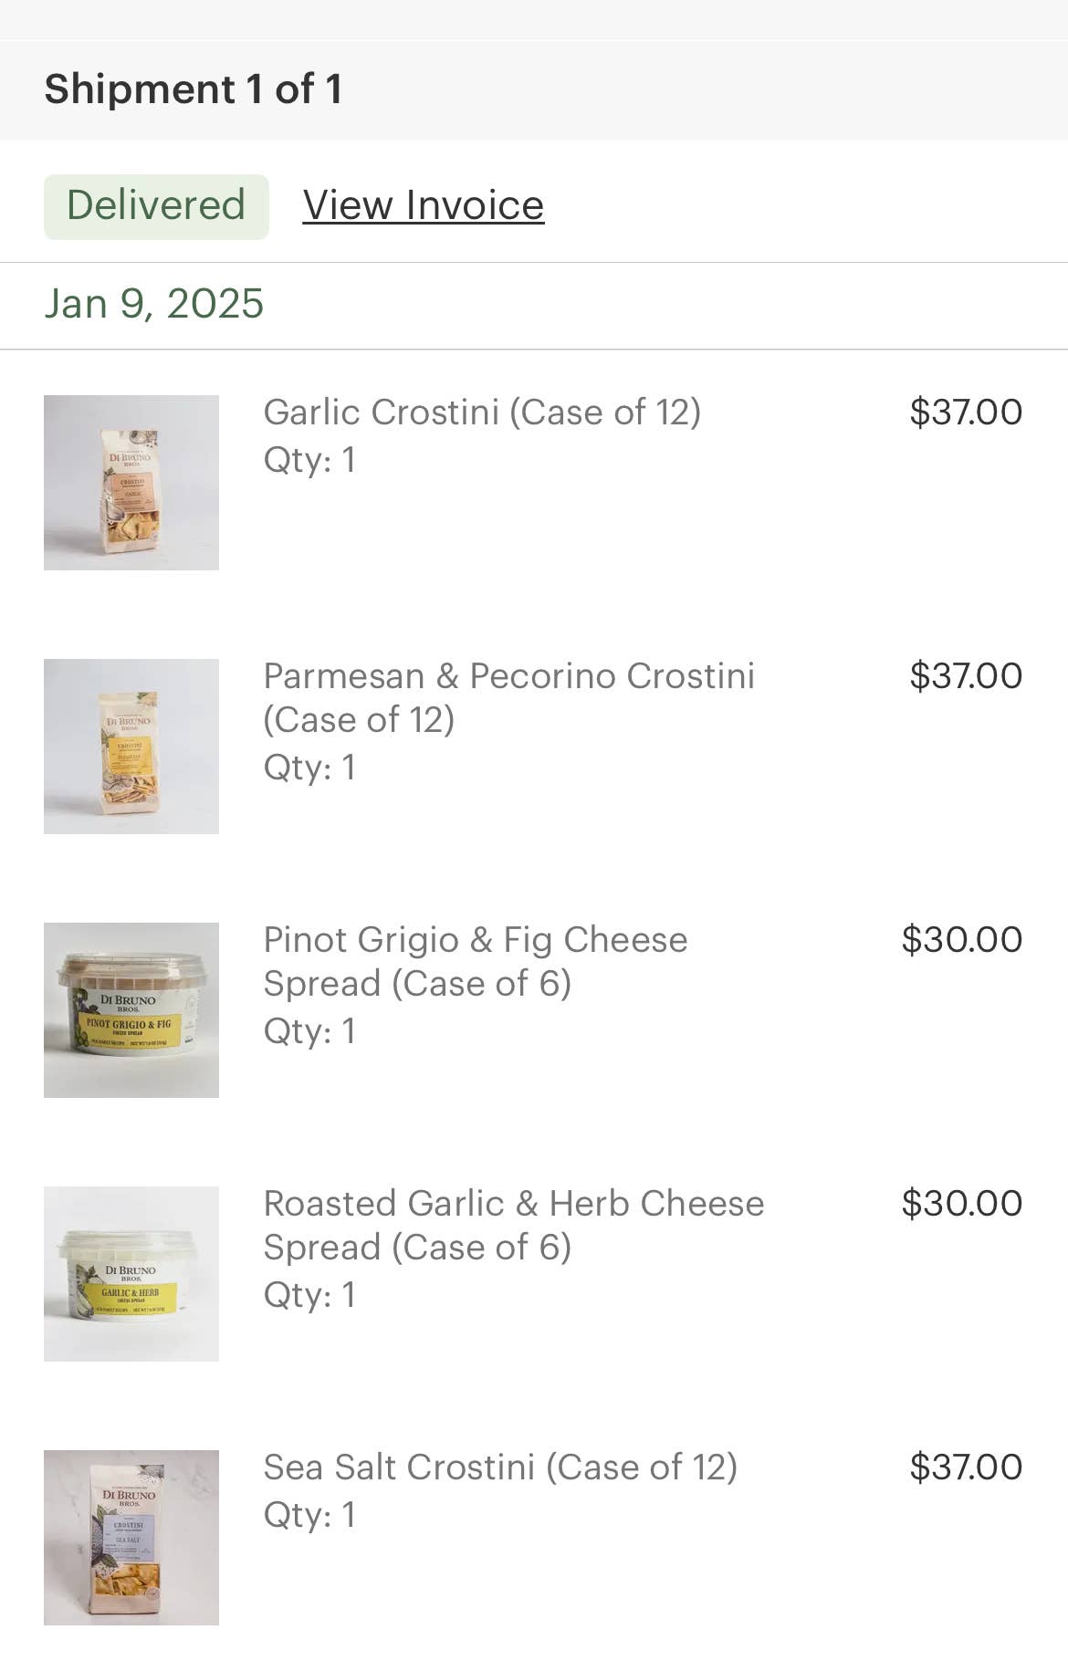
Task: Click the Roasted Garlic & Herb $30.00 price
Action: click(961, 1204)
